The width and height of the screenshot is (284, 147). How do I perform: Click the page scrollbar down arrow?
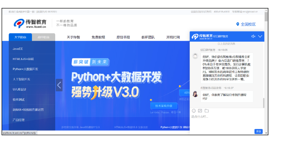[266, 133]
